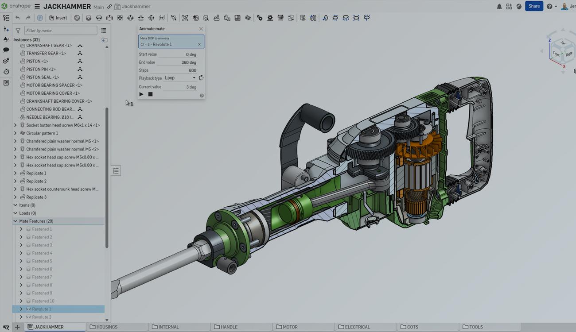Clear the Revolute 1 DOF selection with its X

[x=199, y=44]
